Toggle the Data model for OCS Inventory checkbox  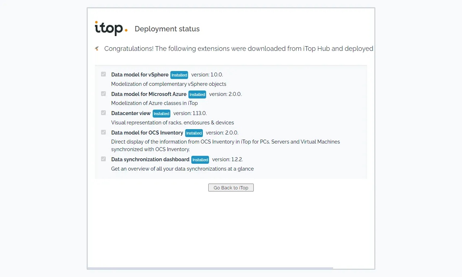(x=104, y=132)
